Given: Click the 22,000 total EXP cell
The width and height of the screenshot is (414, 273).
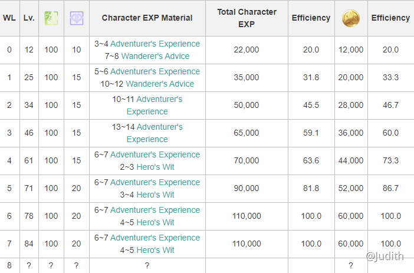Looking at the screenshot, I should [x=246, y=50].
